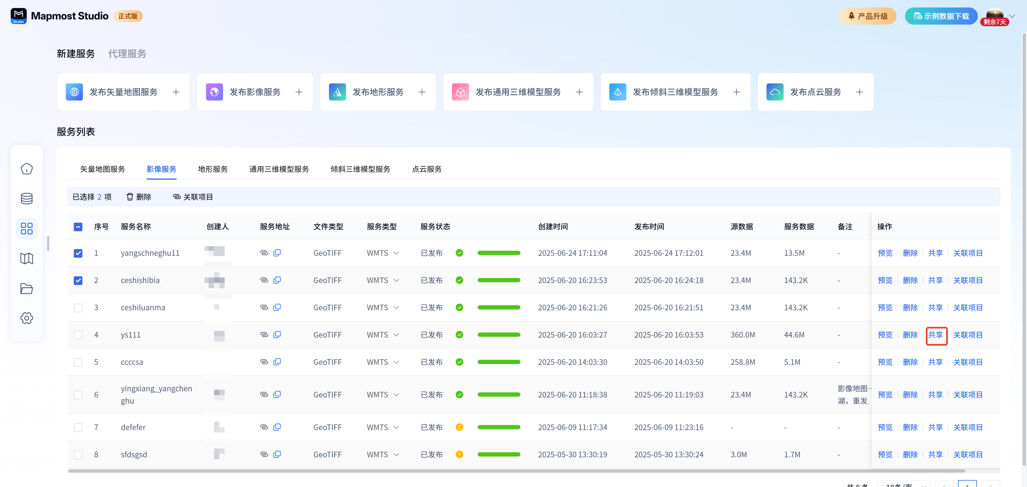This screenshot has height=487, width=1027.
Task: Expand WMTS dropdown for defefer row
Action: click(396, 427)
